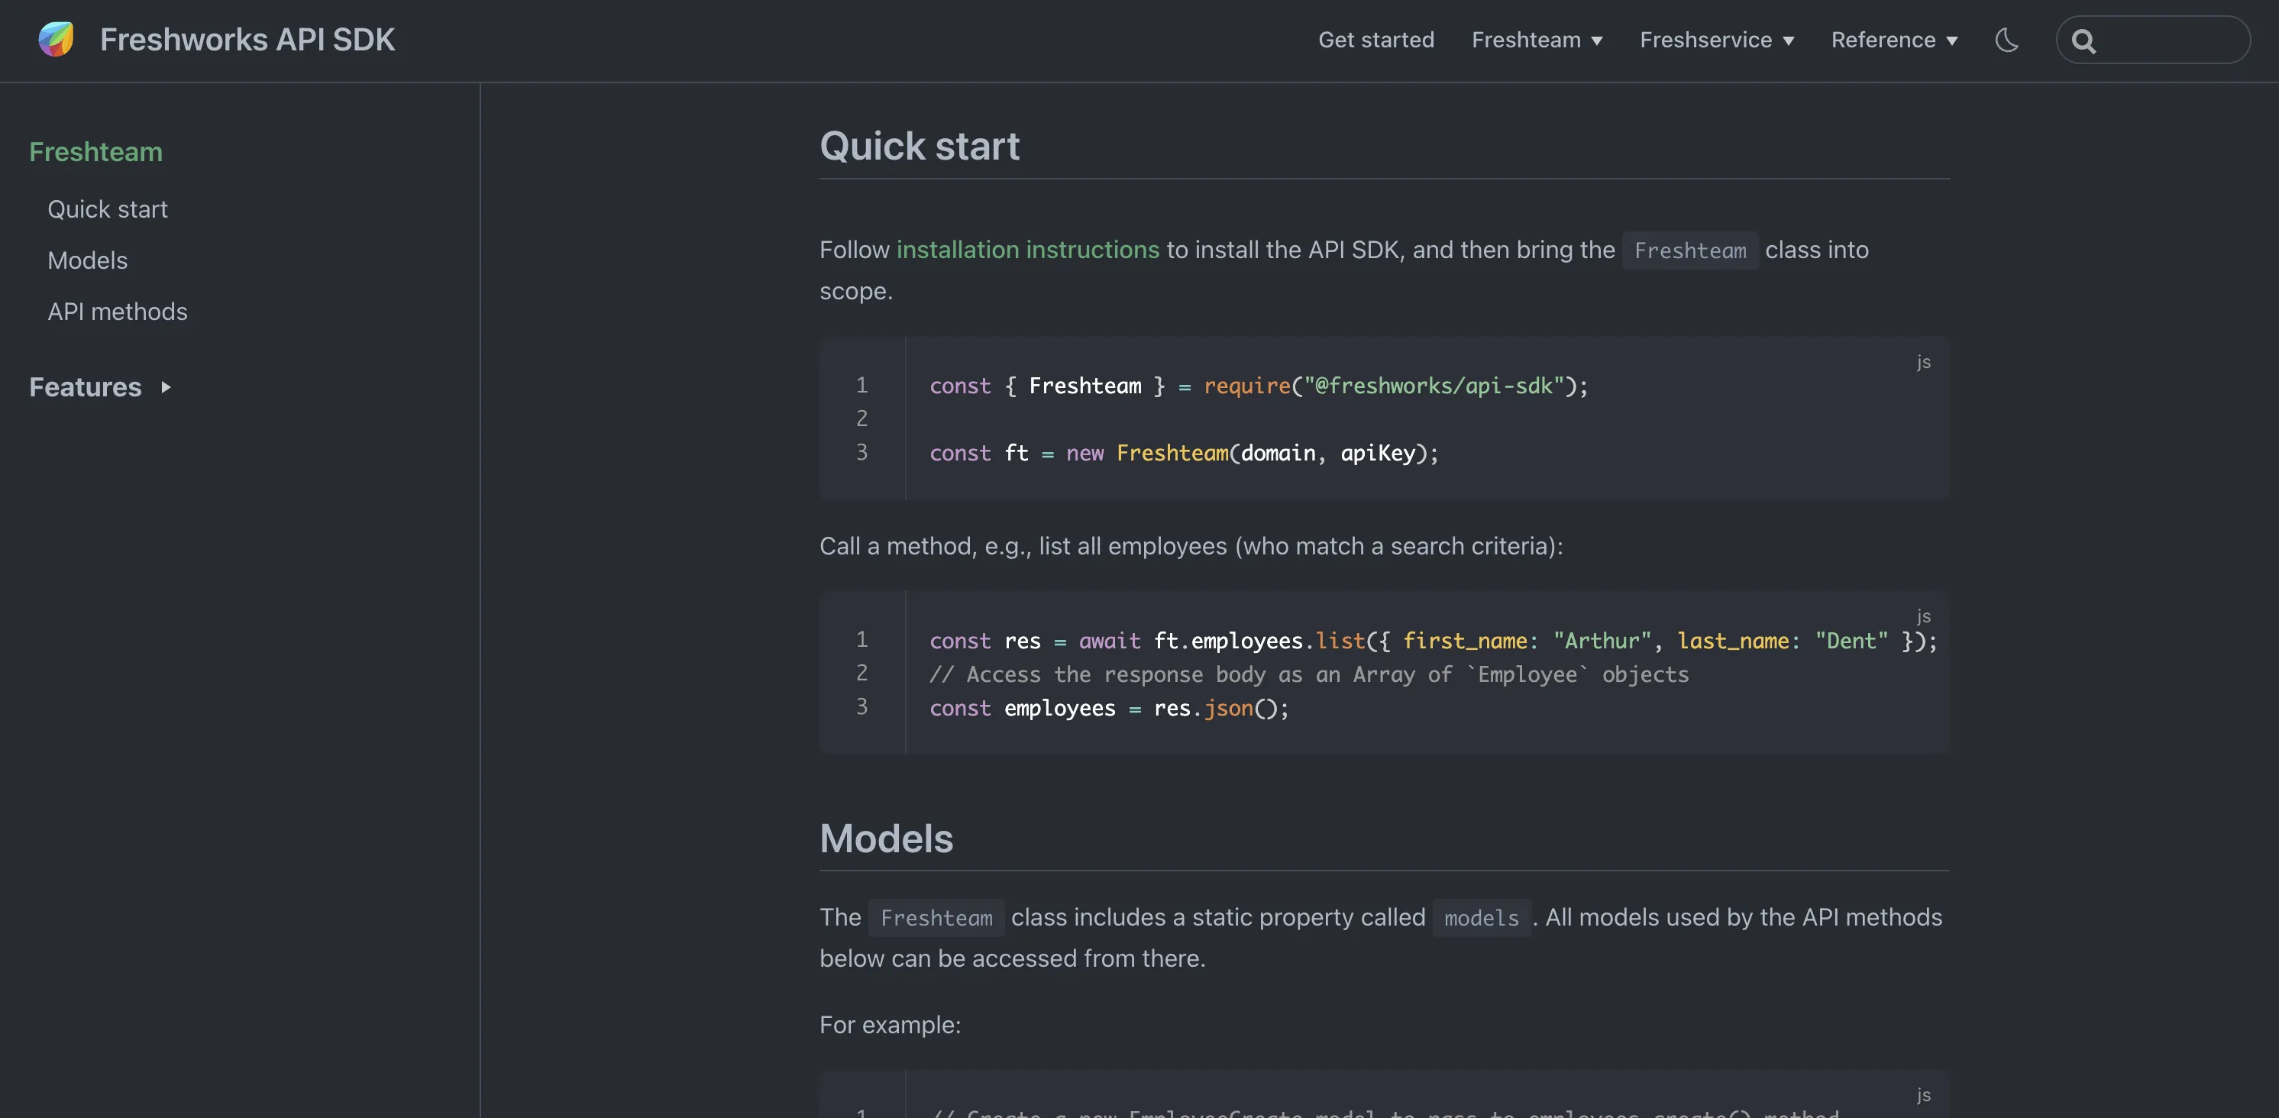Click the Quick start page heading

(x=920, y=146)
